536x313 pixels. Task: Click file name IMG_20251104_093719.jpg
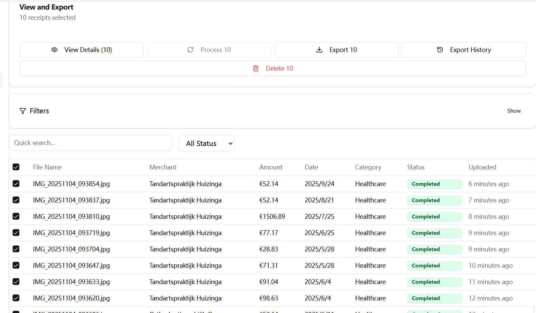pyautogui.click(x=71, y=233)
